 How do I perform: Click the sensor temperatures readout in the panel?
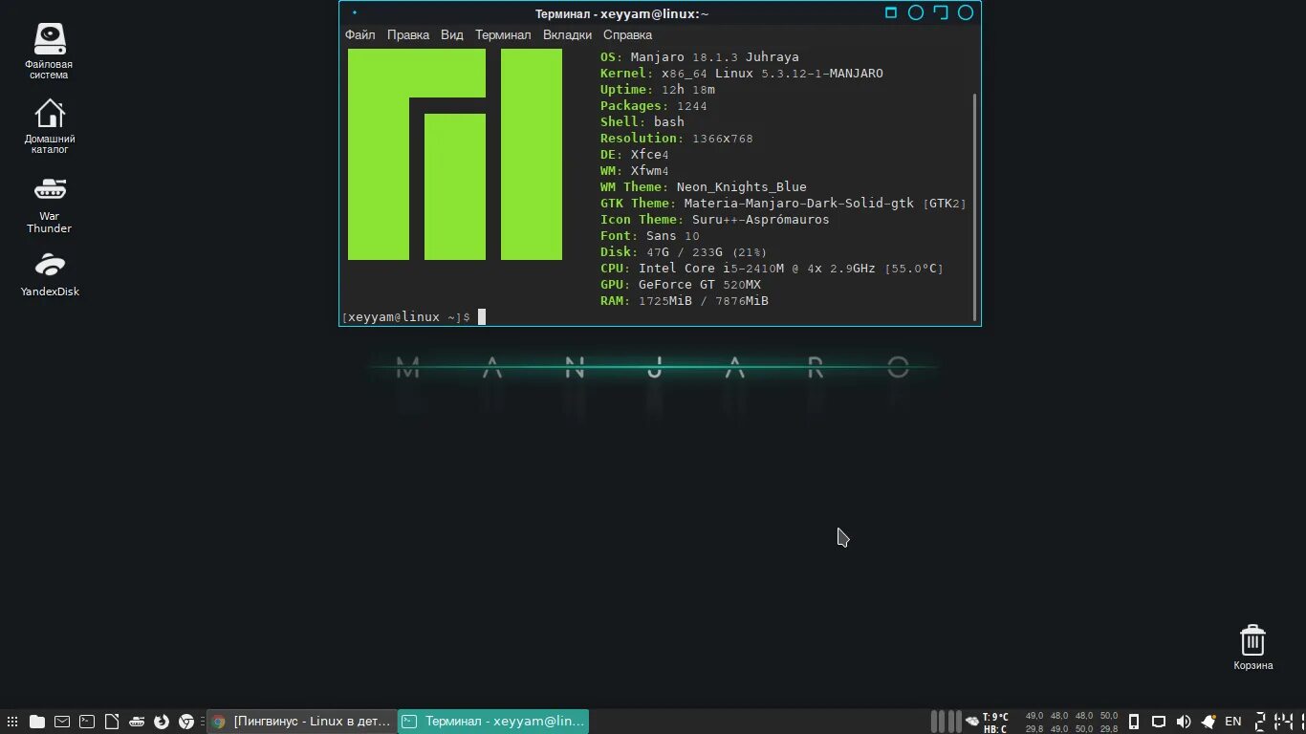click(x=1071, y=722)
